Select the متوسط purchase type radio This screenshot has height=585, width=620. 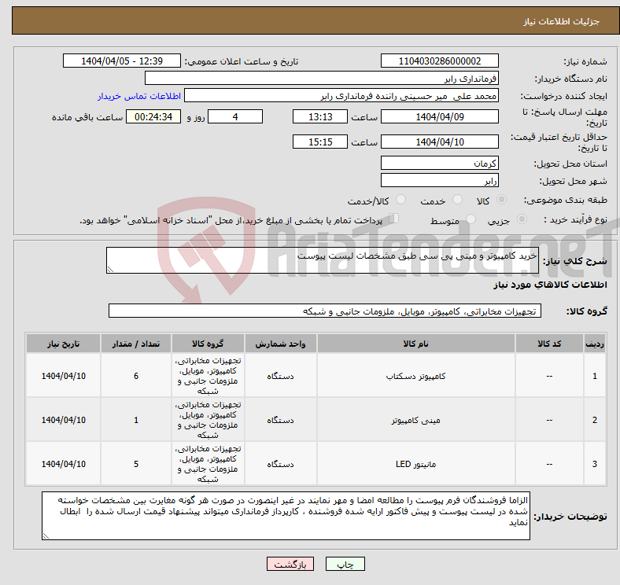(471, 219)
